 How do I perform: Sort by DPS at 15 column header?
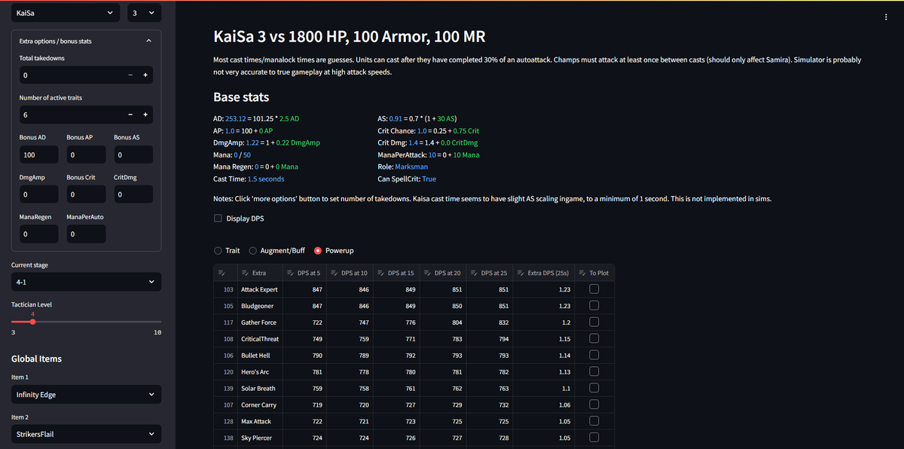[x=396, y=273]
